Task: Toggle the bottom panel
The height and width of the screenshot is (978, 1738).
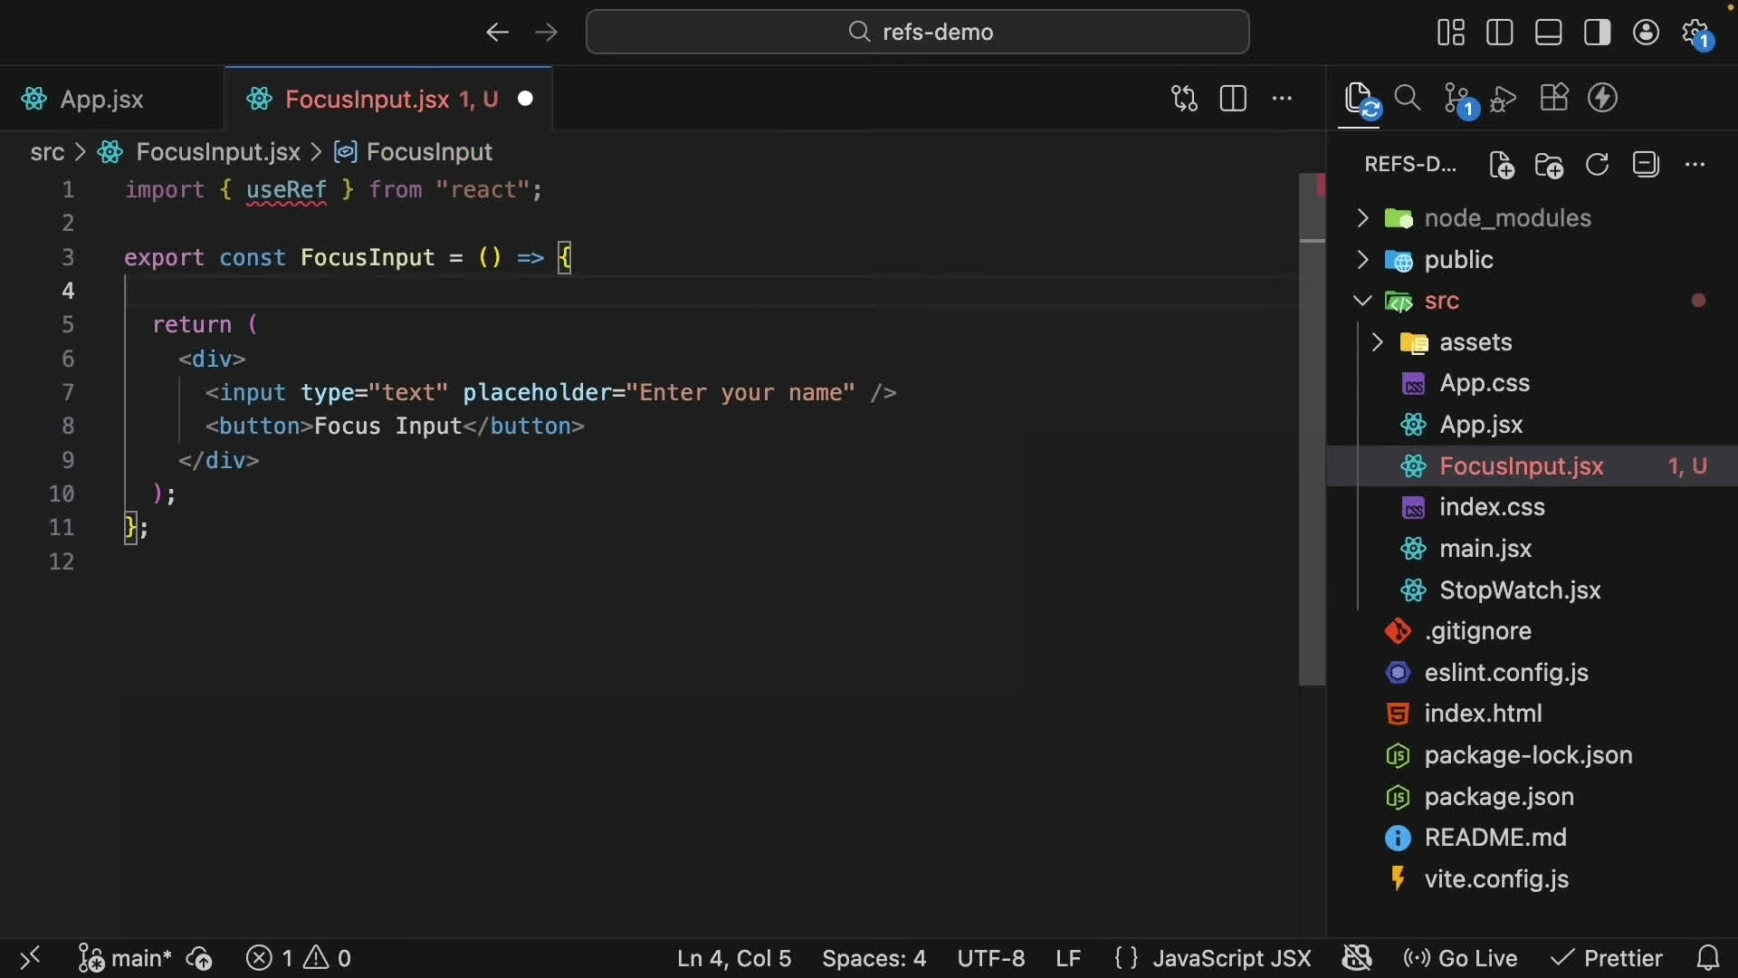Action: (1549, 33)
